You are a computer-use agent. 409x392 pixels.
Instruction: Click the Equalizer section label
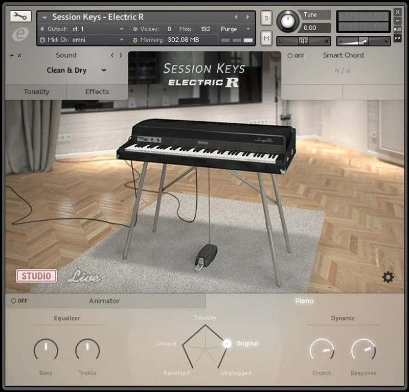[67, 318]
